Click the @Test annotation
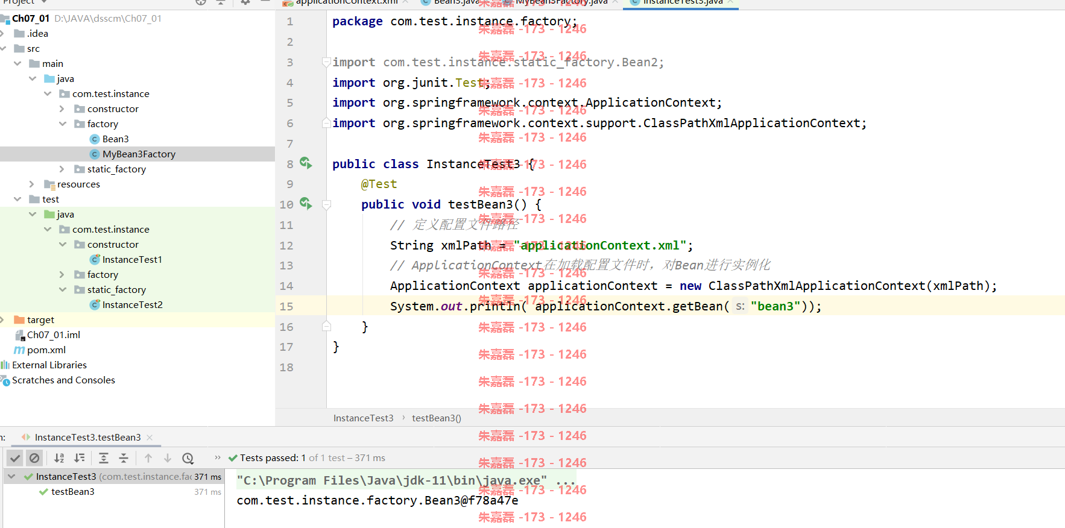The width and height of the screenshot is (1065, 528). [379, 184]
